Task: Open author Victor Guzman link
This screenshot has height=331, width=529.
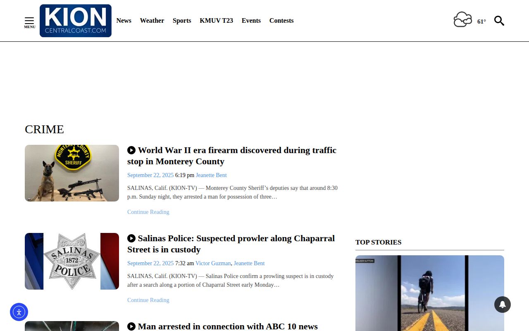Action: point(213,263)
